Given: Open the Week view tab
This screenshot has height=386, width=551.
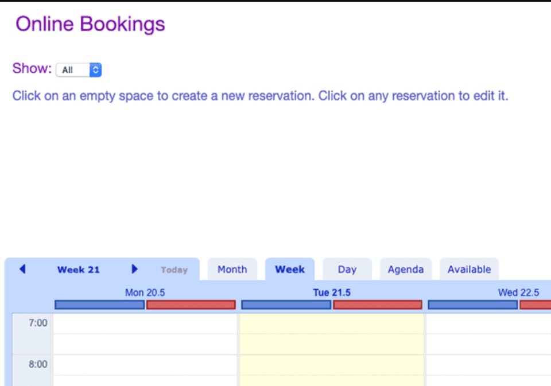Looking at the screenshot, I should pyautogui.click(x=290, y=269).
